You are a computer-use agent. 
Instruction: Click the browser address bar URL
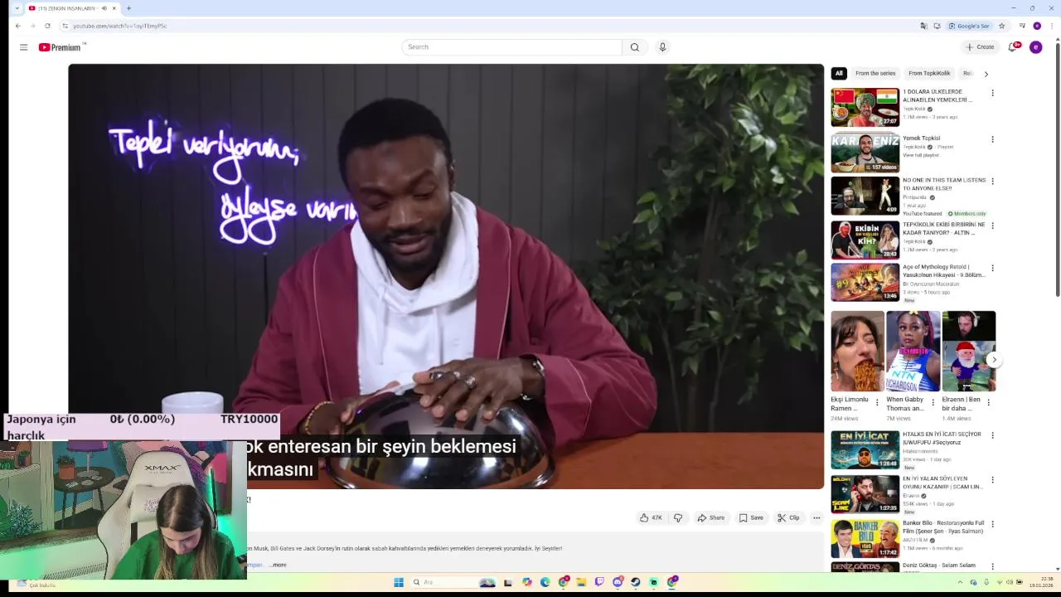pyautogui.click(x=119, y=26)
